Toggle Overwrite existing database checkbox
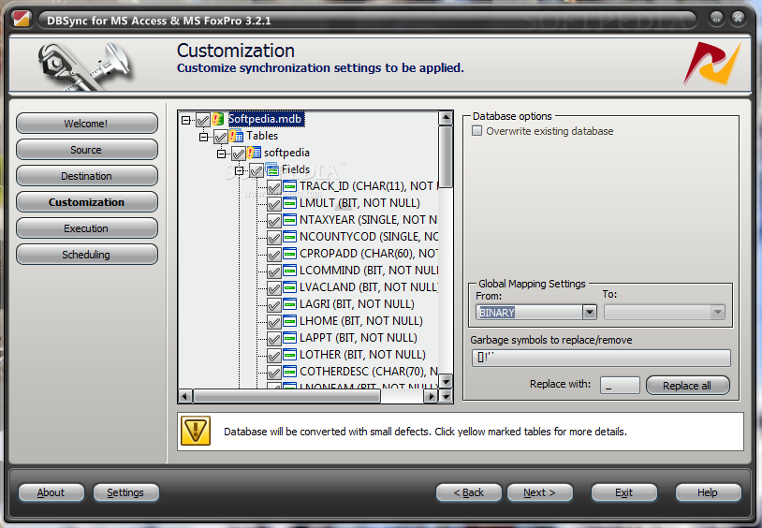The height and width of the screenshot is (528, 762). (477, 131)
